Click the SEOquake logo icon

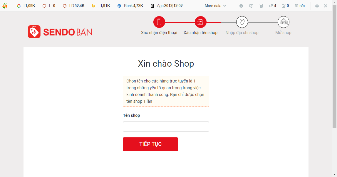[5, 6]
